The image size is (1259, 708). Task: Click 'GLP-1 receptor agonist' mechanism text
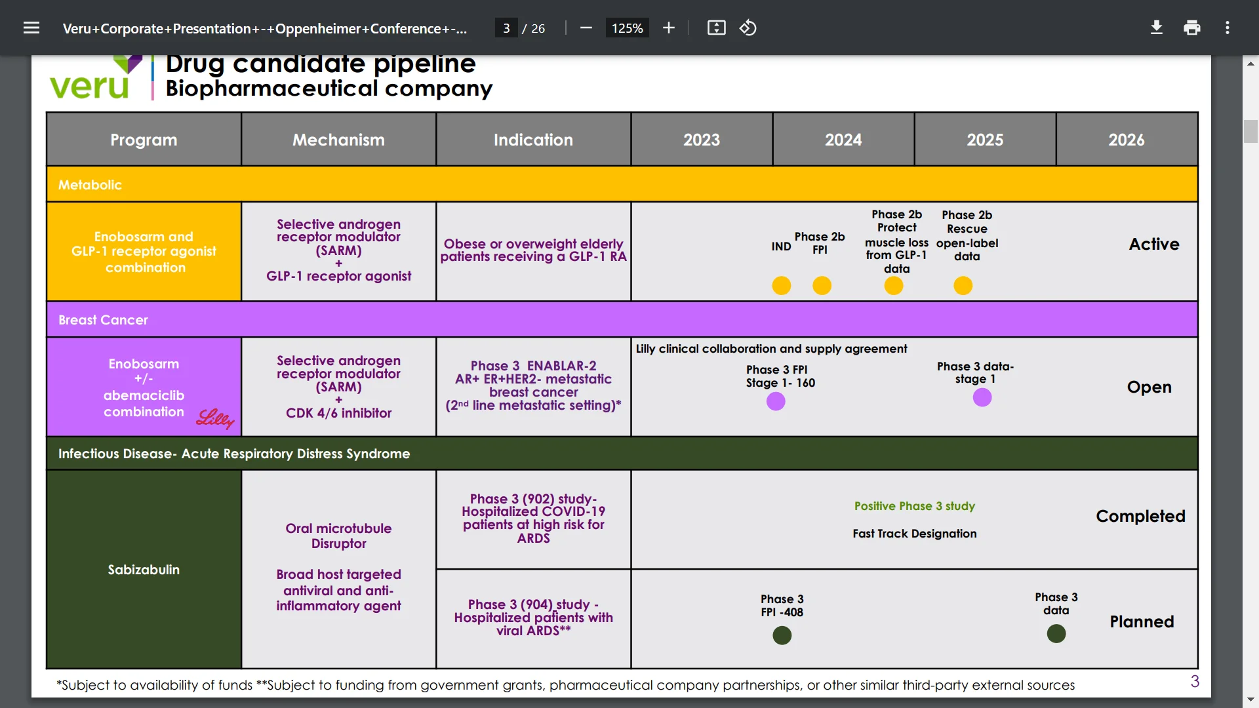click(338, 276)
